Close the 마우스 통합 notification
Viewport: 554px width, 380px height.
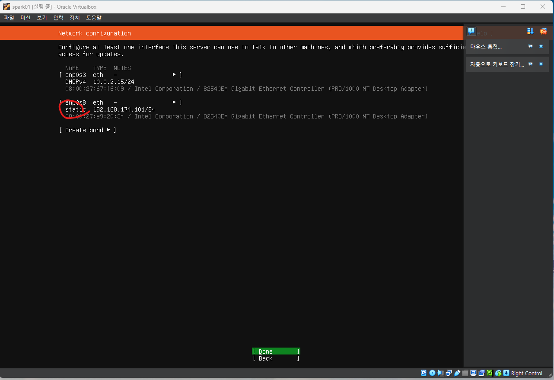541,46
